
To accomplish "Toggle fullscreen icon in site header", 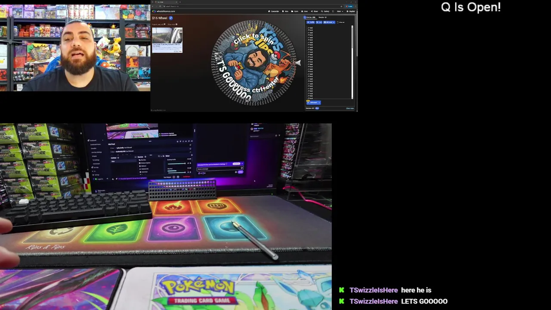I will pyautogui.click(x=333, y=11).
